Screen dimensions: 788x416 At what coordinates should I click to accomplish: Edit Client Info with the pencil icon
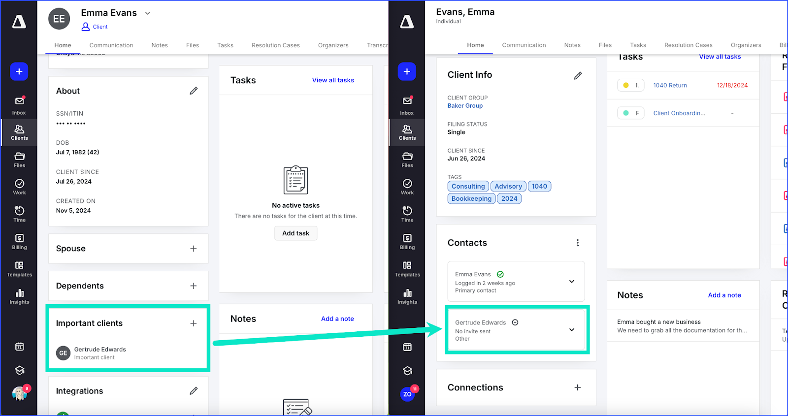pos(578,75)
